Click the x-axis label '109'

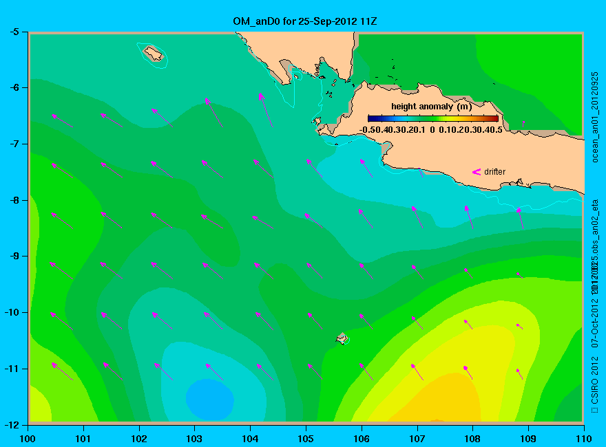[x=528, y=439]
